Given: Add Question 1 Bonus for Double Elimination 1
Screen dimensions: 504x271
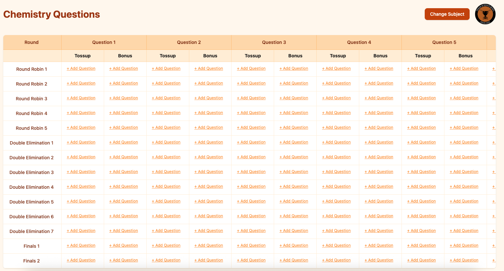Looking at the screenshot, I should point(123,142).
